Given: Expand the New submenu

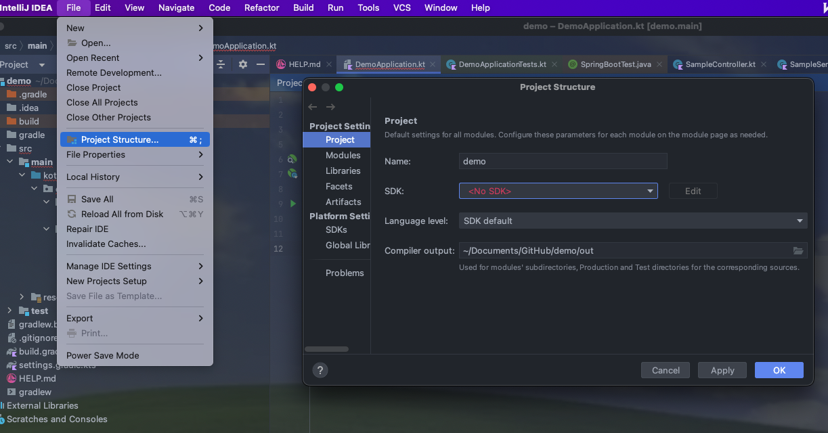Looking at the screenshot, I should click(x=135, y=28).
